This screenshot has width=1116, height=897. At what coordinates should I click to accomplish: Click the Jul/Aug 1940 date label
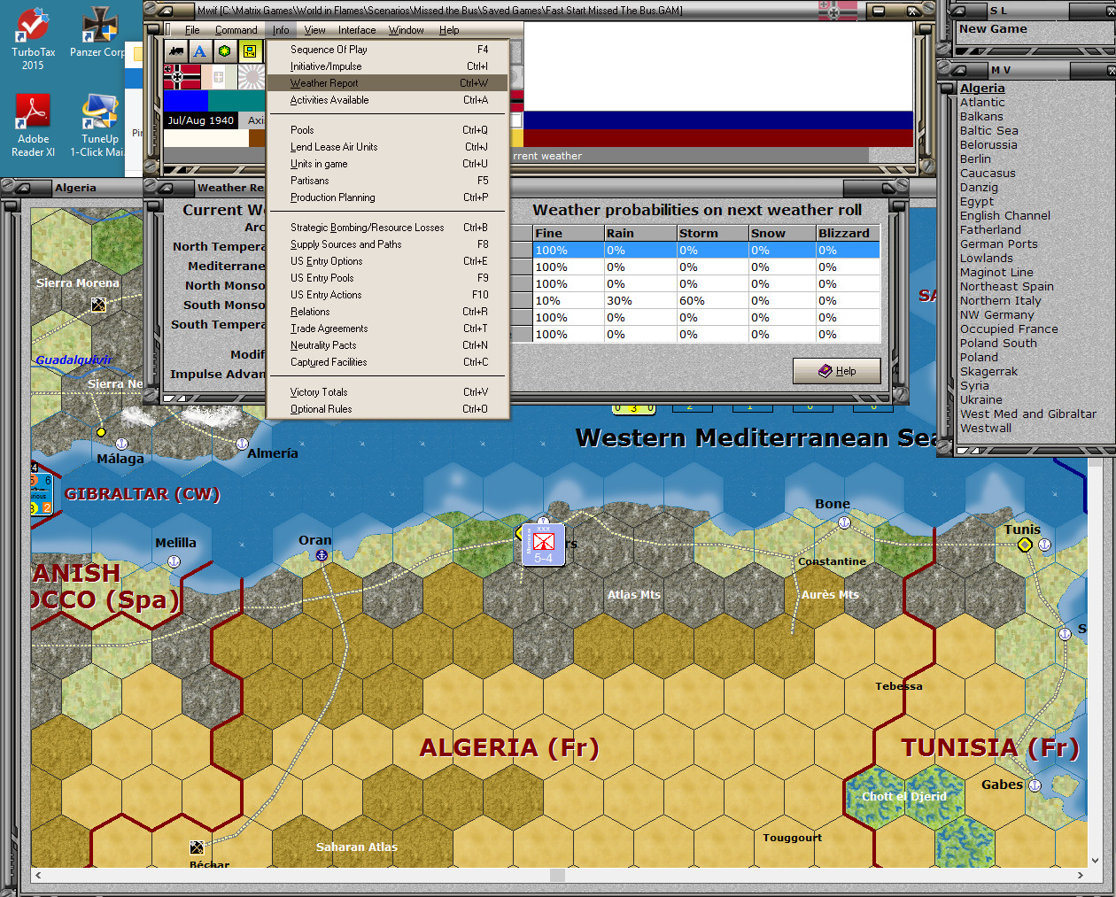(201, 120)
